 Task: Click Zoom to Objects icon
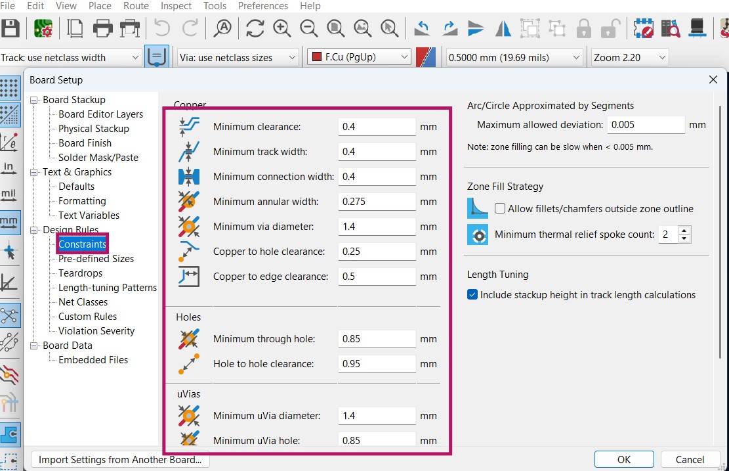(363, 29)
